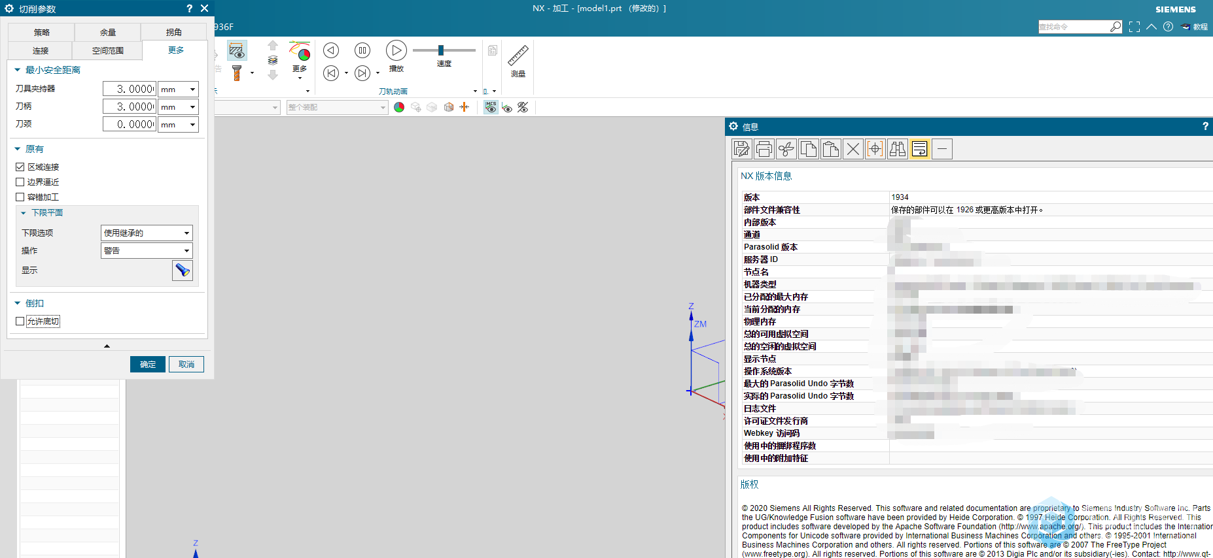The image size is (1213, 558).
Task: Click the search magnifier icon in 查找命令
Action: [1116, 27]
